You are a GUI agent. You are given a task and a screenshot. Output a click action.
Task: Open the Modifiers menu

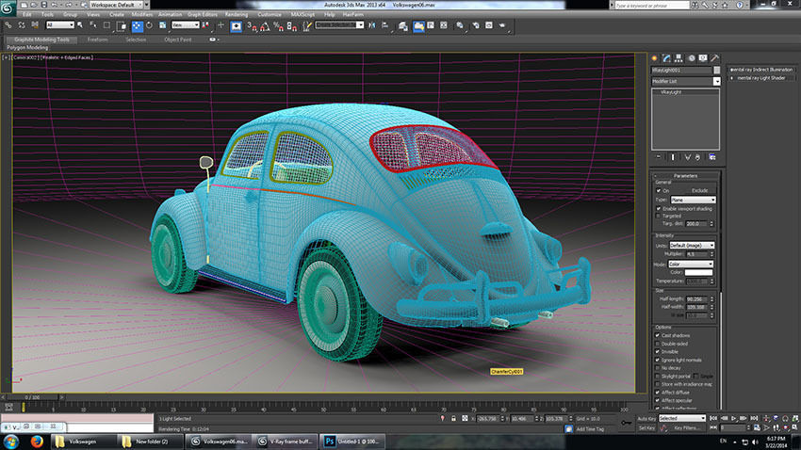(x=142, y=14)
